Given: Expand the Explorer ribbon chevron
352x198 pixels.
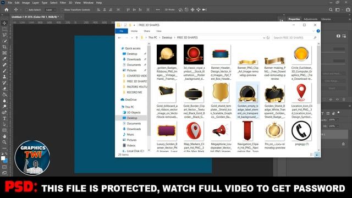Looking at the screenshot, I should (x=313, y=31).
